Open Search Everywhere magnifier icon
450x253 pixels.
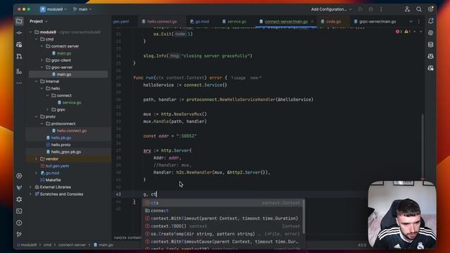point(419,9)
